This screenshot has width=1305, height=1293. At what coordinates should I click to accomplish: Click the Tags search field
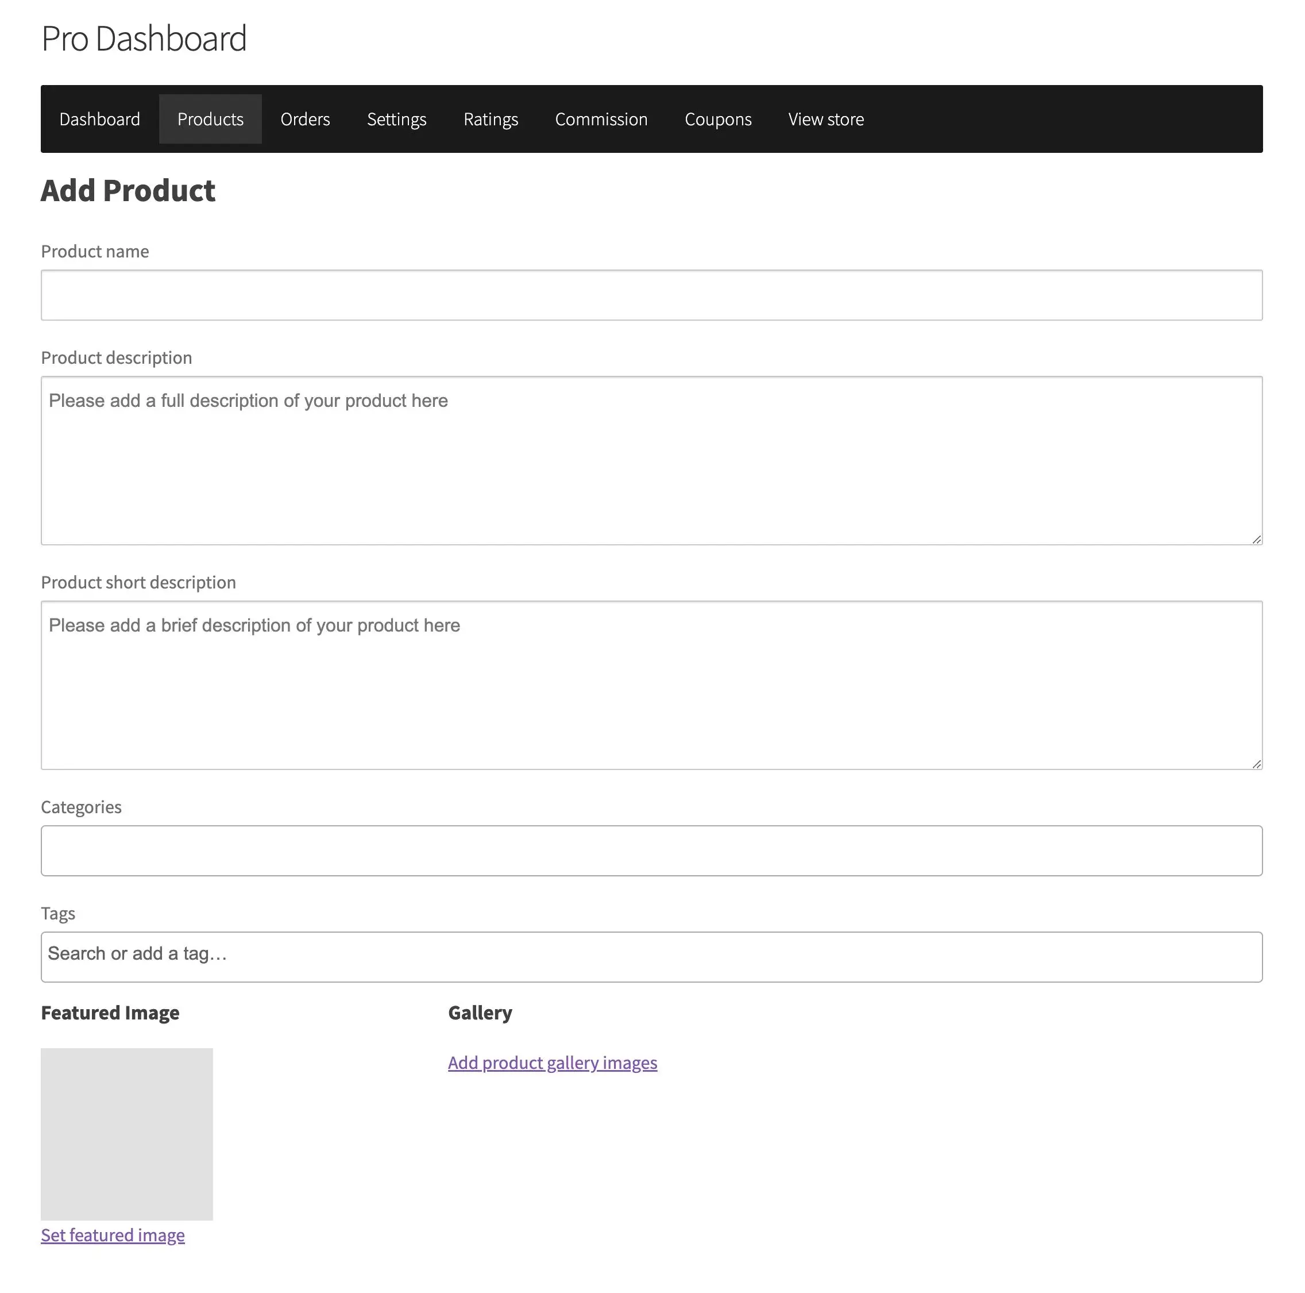click(652, 957)
